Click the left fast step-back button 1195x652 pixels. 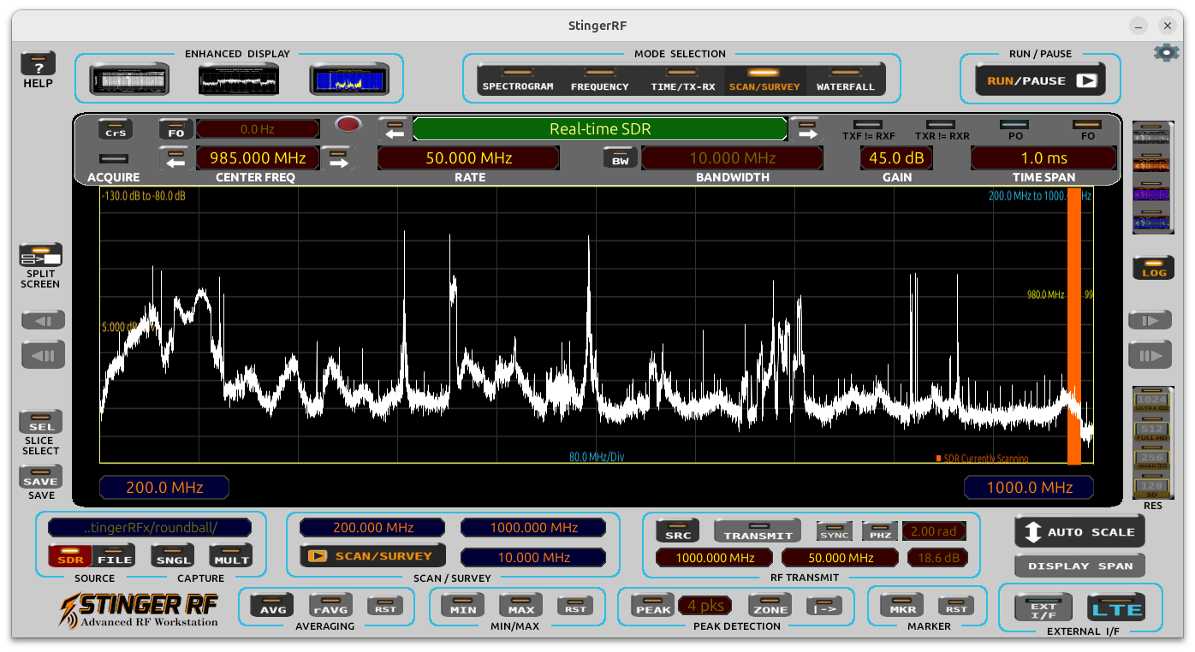coord(43,355)
